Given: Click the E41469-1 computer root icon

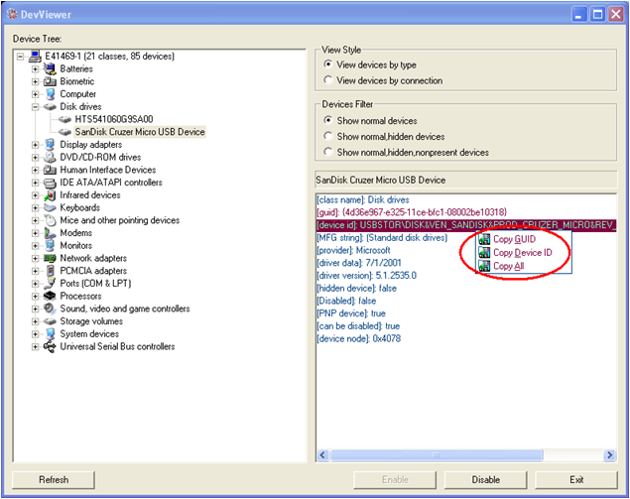Looking at the screenshot, I should pos(35,57).
